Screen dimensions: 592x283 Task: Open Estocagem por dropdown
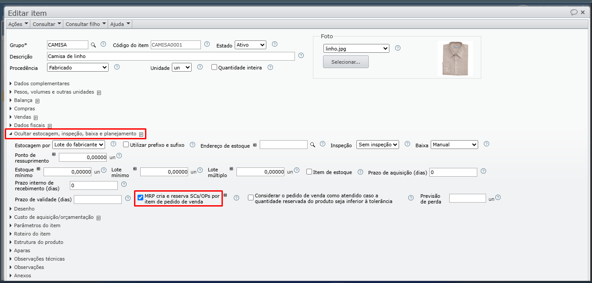79,144
